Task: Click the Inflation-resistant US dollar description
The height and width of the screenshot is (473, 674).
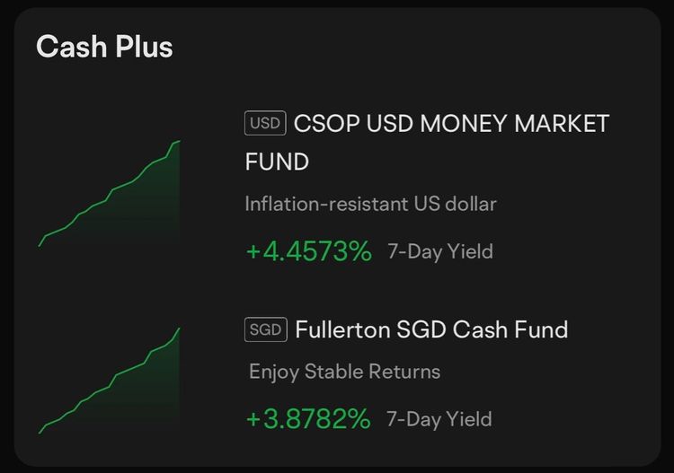Action: pos(370,204)
